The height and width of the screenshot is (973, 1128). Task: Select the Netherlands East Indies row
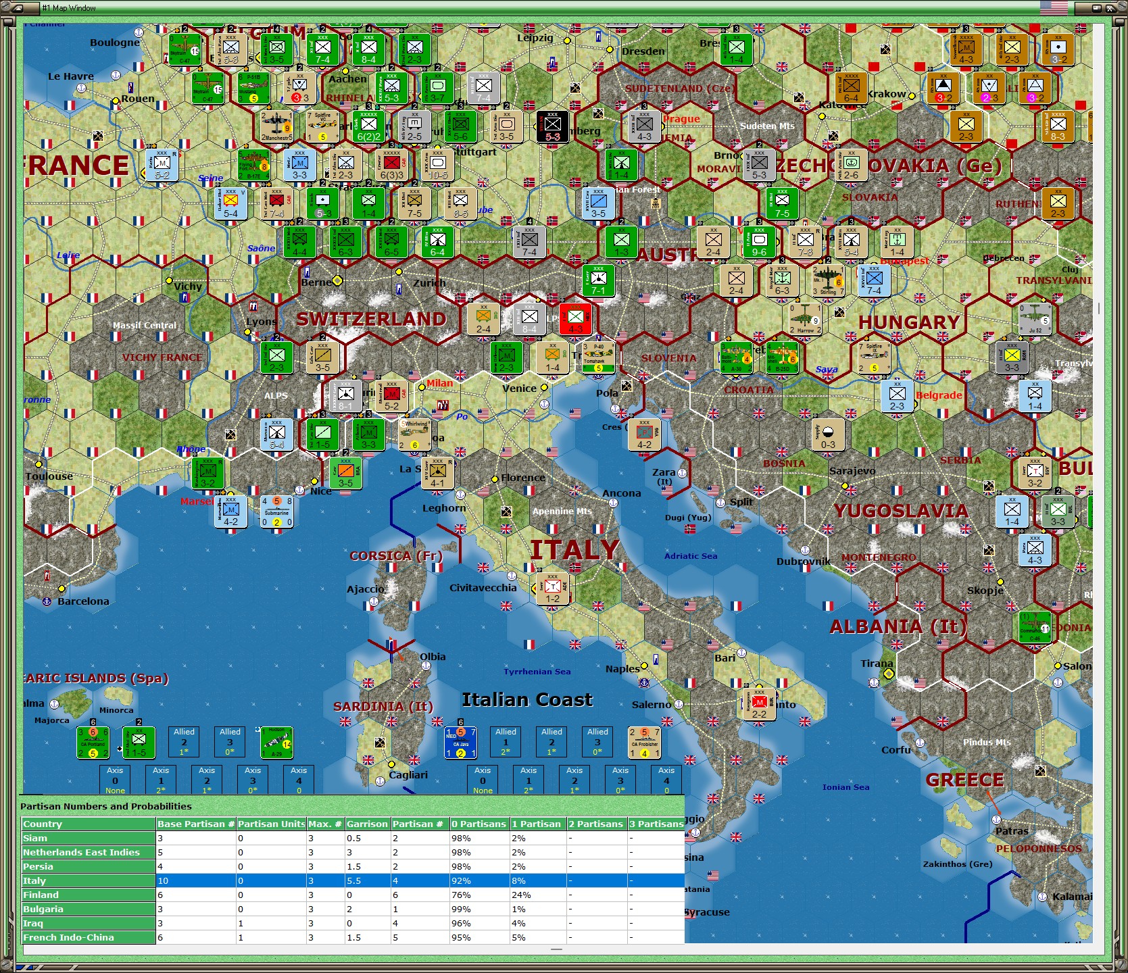353,852
